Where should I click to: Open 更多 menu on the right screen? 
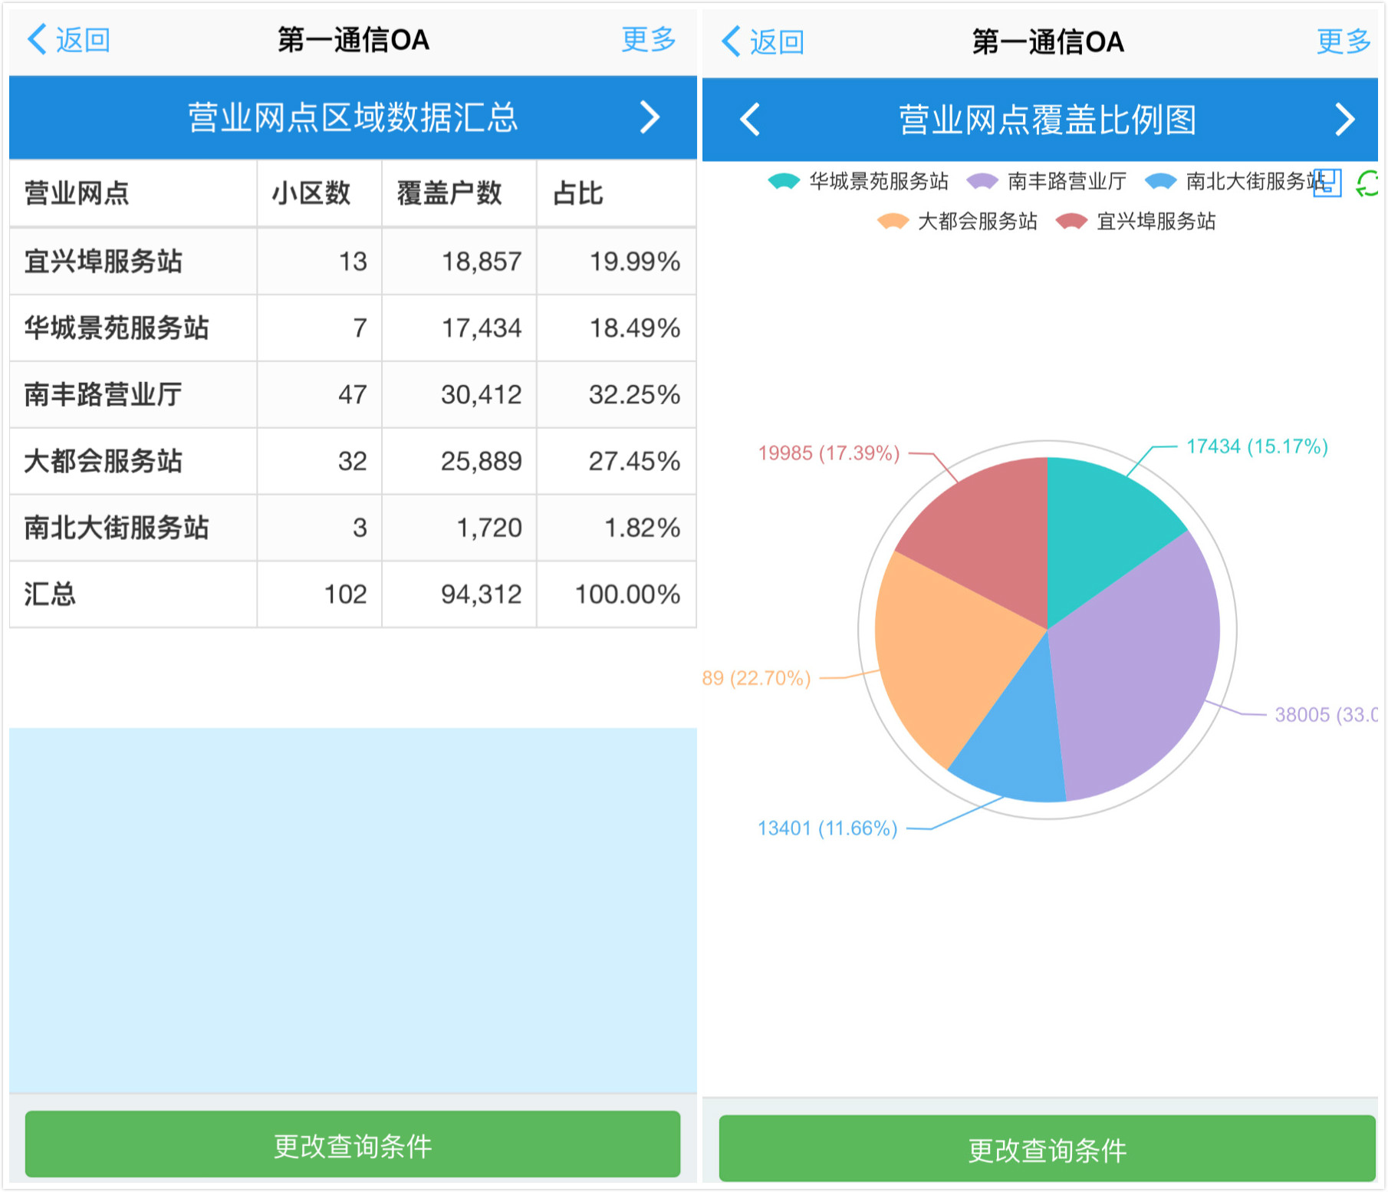(x=1343, y=41)
